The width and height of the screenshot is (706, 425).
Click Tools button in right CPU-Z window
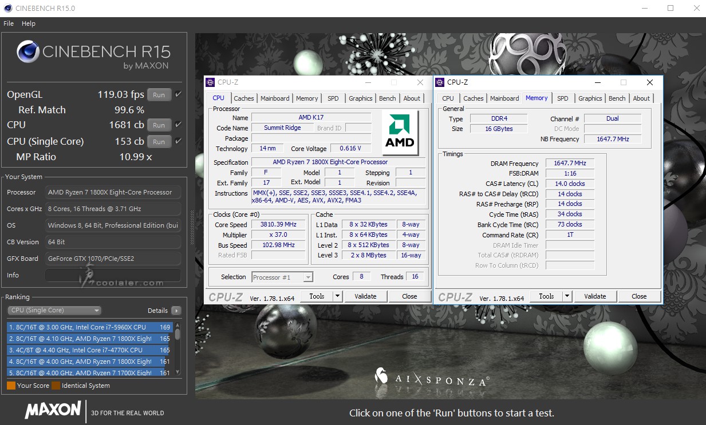[546, 296]
